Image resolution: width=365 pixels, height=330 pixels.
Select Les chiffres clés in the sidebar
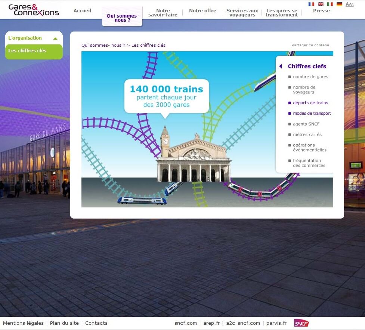(34, 51)
